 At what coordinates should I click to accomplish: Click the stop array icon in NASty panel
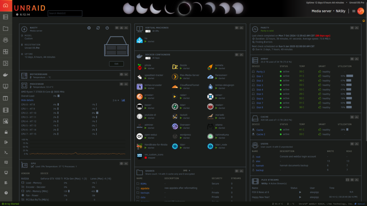[89, 28]
